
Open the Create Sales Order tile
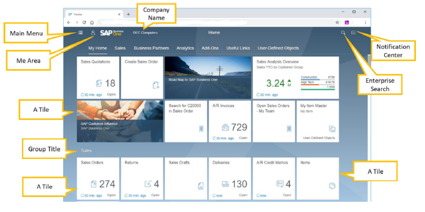click(142, 77)
